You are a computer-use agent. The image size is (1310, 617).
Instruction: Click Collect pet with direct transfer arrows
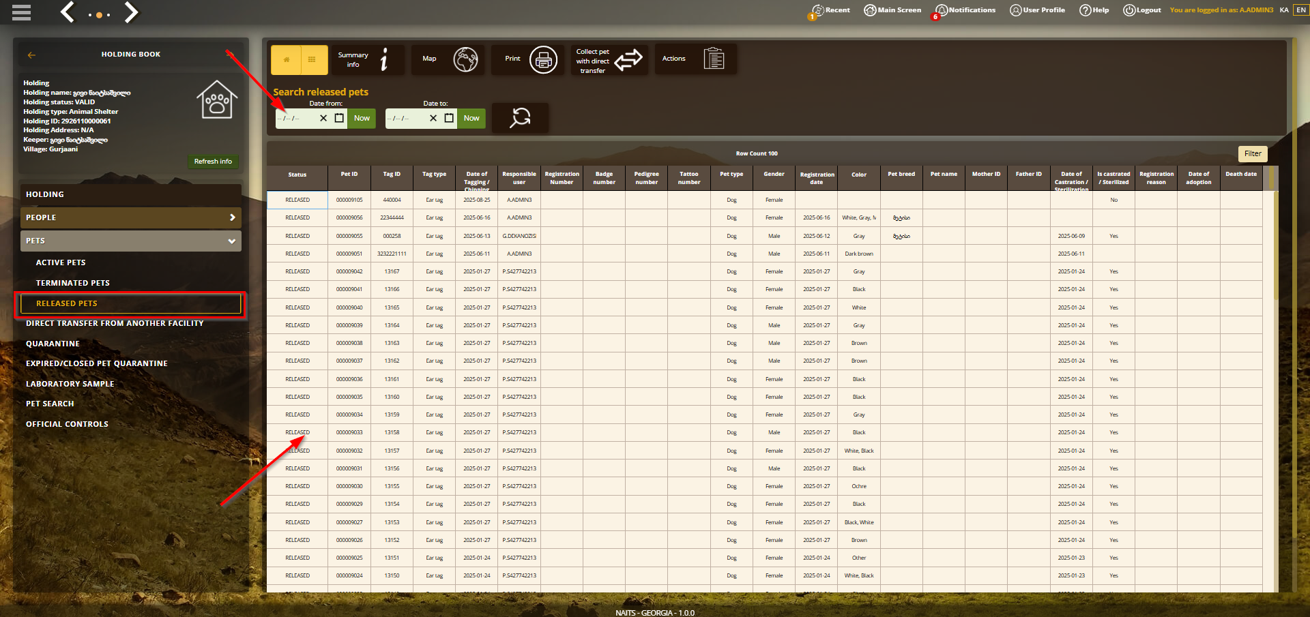(x=628, y=60)
